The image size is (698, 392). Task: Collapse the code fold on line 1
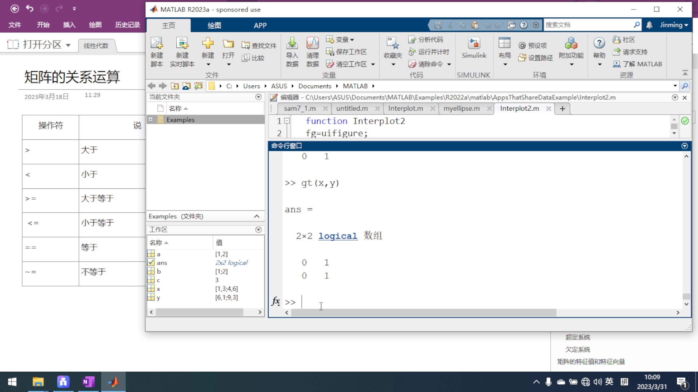point(287,121)
